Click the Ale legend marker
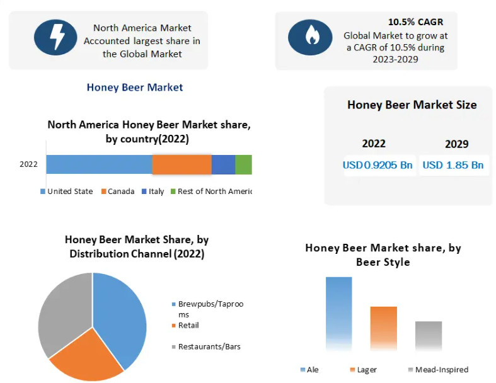 coord(303,370)
